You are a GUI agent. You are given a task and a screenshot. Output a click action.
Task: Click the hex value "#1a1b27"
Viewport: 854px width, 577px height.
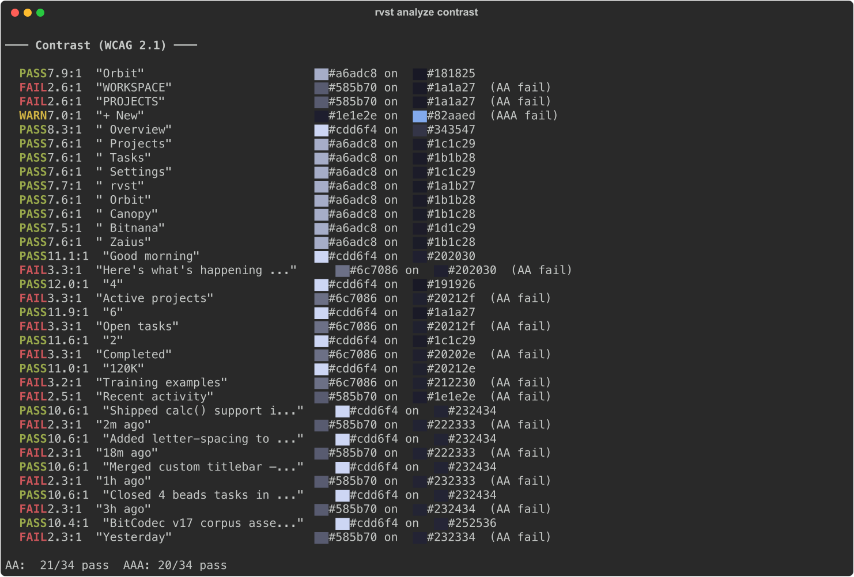[451, 186]
